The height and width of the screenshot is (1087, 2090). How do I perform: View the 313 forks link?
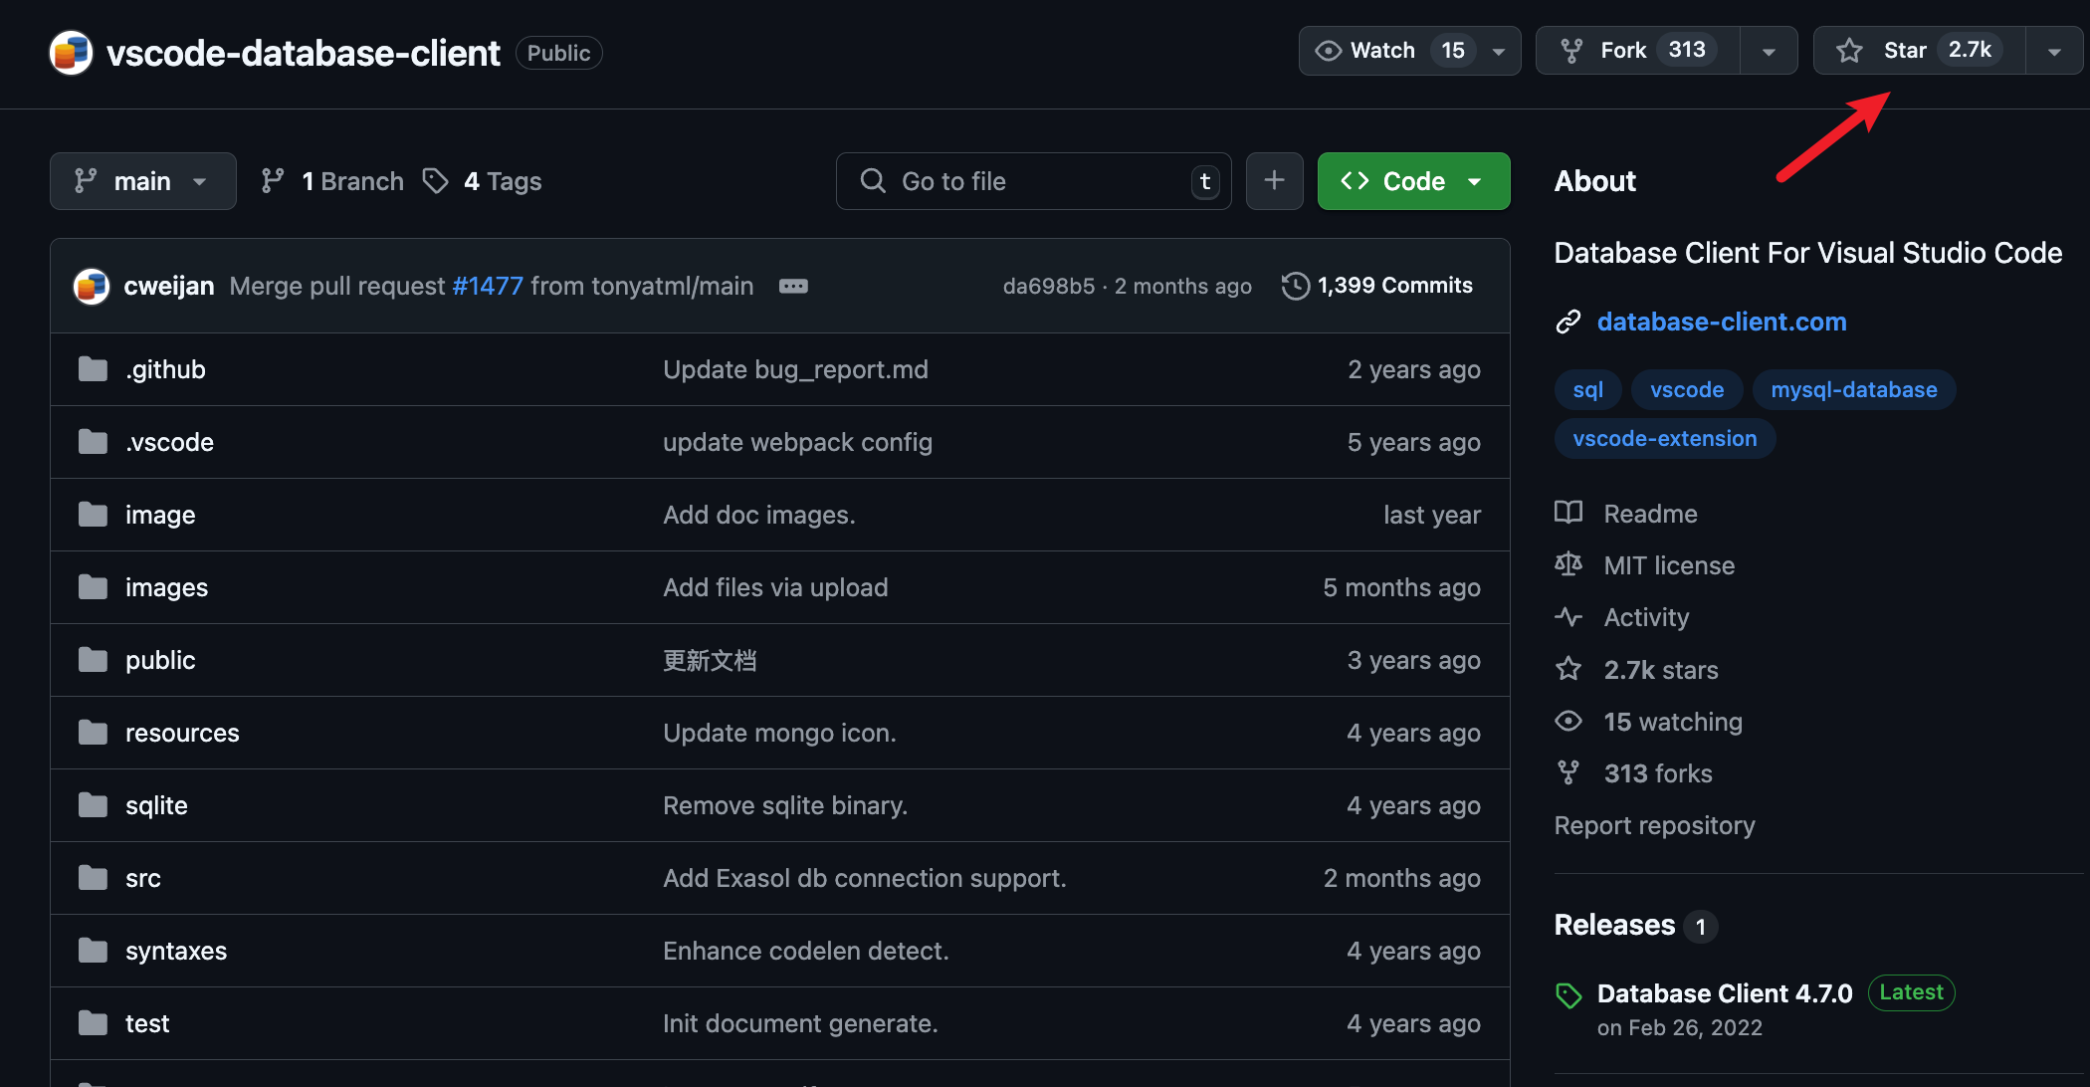point(1658,773)
